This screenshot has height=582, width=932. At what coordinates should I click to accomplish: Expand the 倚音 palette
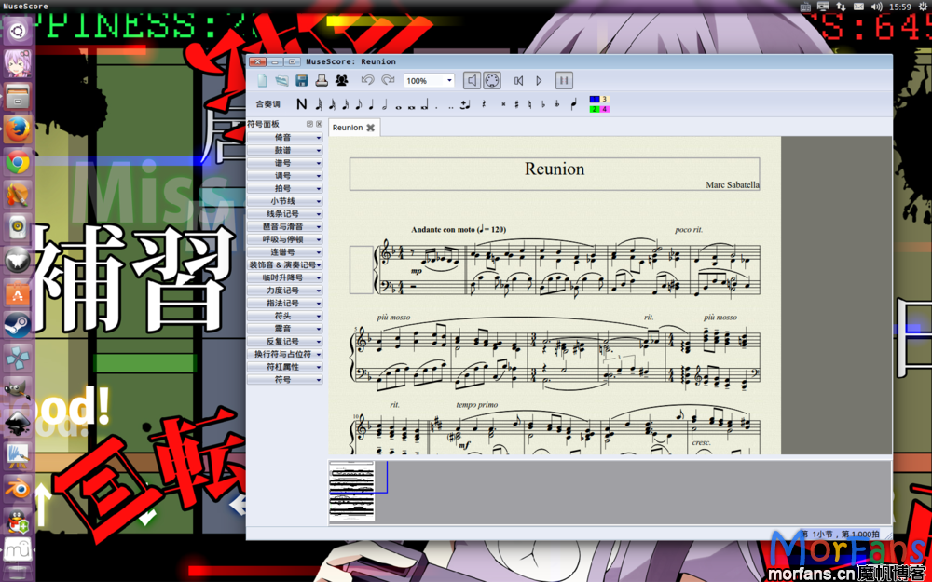point(285,138)
